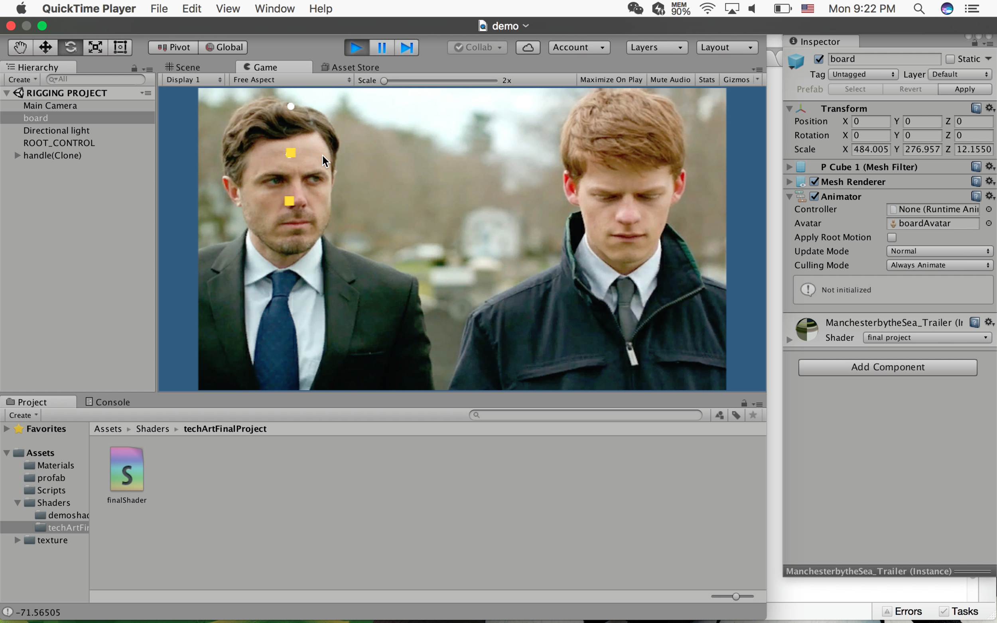Viewport: 997px width, 623px height.
Task: Expand handle(Clone) in Hierarchy
Action: click(x=17, y=155)
